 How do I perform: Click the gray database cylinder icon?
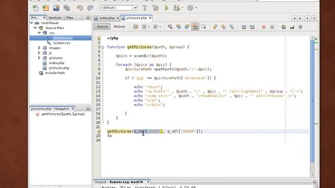click(x=300, y=27)
